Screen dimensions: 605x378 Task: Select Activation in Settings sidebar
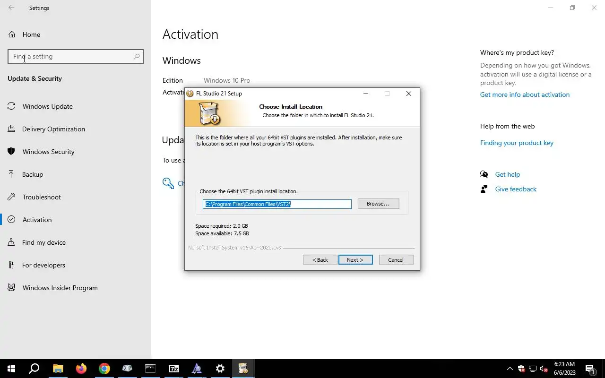pos(76,220)
